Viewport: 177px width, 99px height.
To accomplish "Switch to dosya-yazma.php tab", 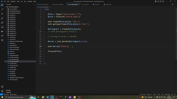I will point(58,4).
